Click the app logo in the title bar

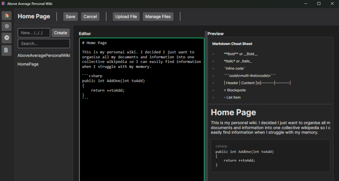[x=3, y=4]
